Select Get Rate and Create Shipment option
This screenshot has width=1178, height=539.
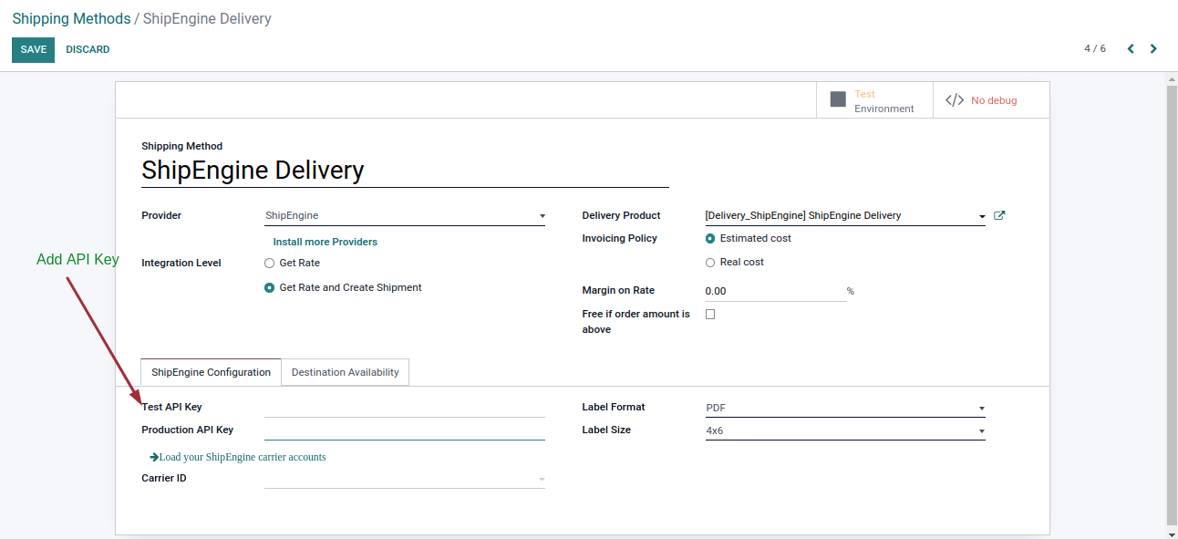[269, 287]
